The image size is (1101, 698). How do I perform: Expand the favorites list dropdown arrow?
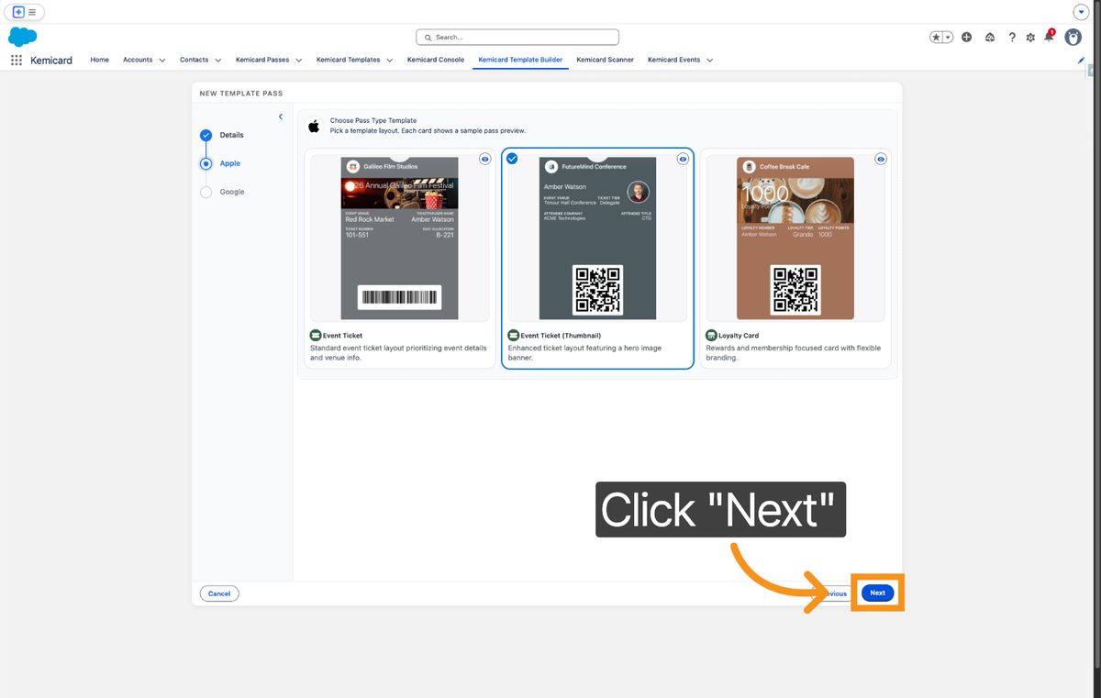tap(948, 37)
